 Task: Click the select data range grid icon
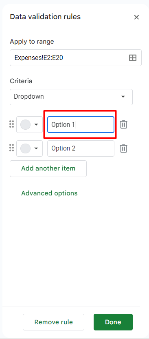tap(133, 58)
